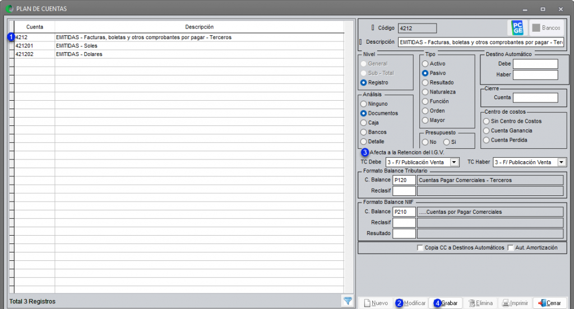This screenshot has width=574, height=309.
Task: Click the filter funnel icon
Action: [x=348, y=301]
